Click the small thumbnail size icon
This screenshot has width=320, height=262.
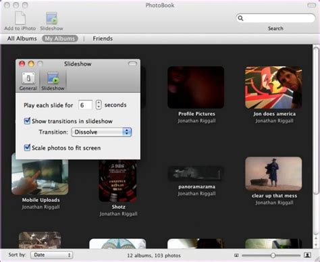236,255
